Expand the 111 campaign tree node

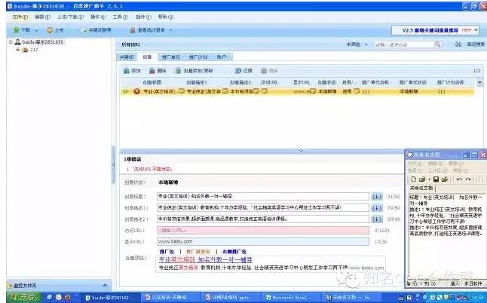18,50
